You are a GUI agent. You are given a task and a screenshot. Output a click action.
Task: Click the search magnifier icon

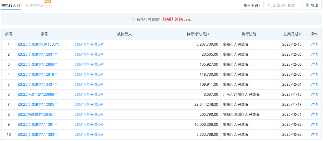[270, 5]
